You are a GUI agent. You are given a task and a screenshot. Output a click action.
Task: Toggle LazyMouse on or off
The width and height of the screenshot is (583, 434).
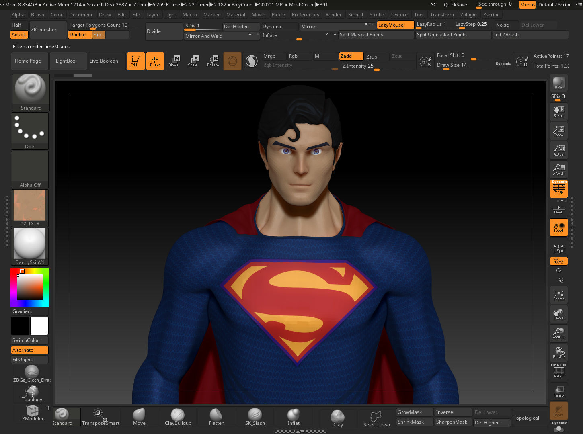pyautogui.click(x=395, y=25)
